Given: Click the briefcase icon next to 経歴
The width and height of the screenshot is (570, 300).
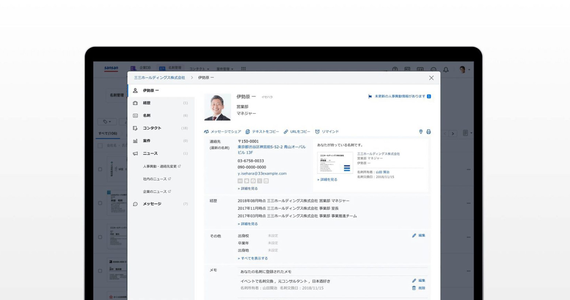Looking at the screenshot, I should pyautogui.click(x=135, y=103).
